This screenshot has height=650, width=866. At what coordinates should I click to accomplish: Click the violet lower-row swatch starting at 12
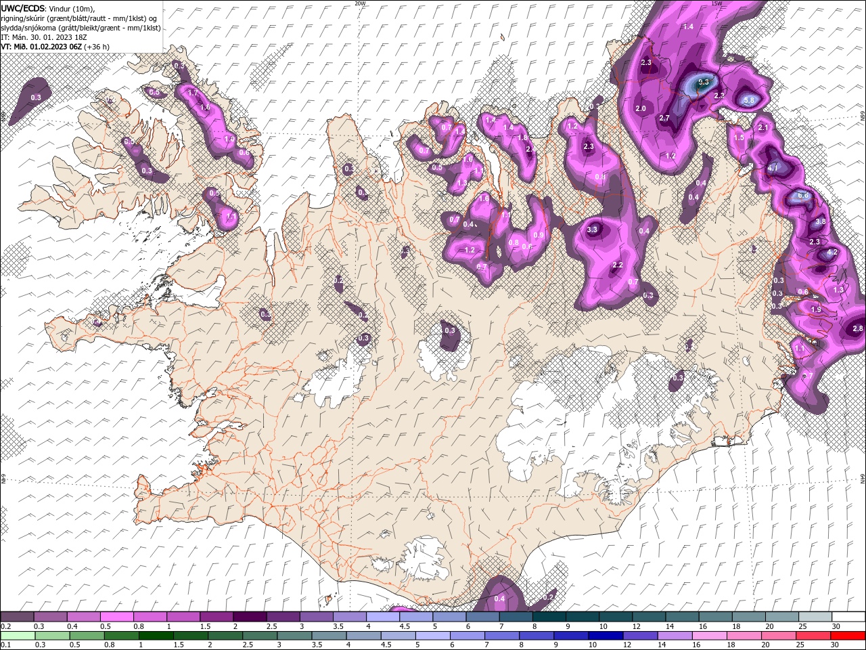coord(639,636)
